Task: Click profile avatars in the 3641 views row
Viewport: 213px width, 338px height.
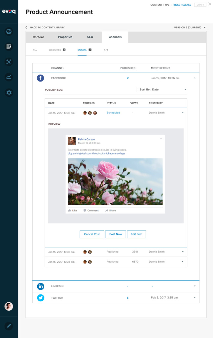Action: tap(88, 252)
